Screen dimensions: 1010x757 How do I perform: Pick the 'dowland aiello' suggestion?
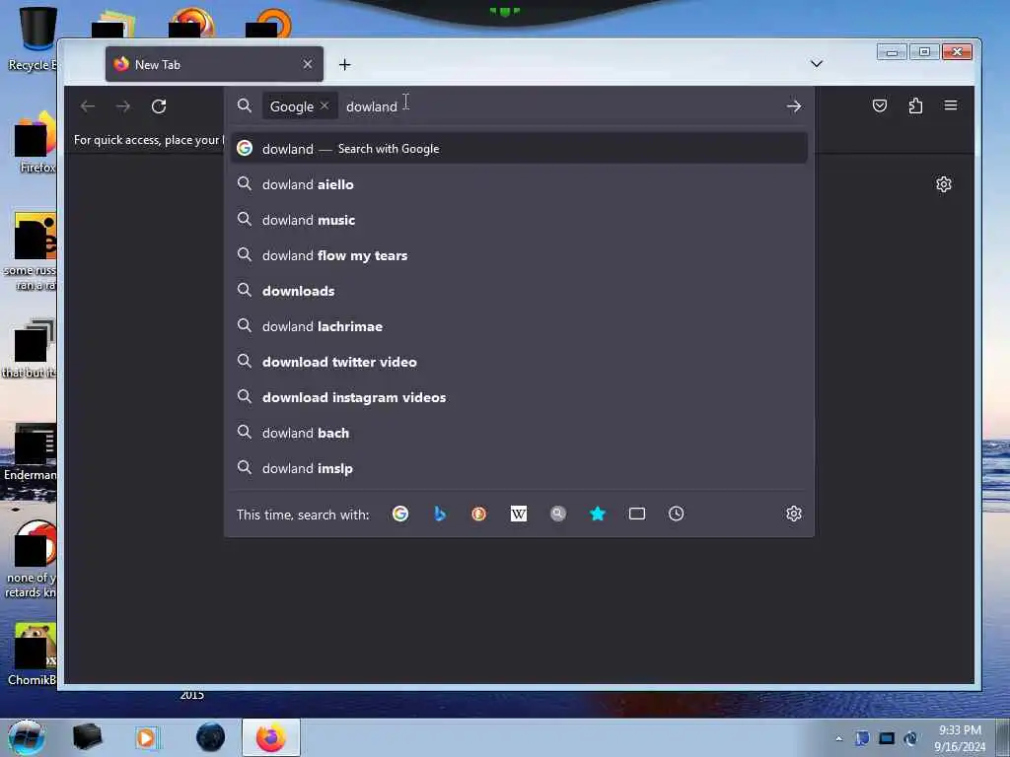point(519,184)
